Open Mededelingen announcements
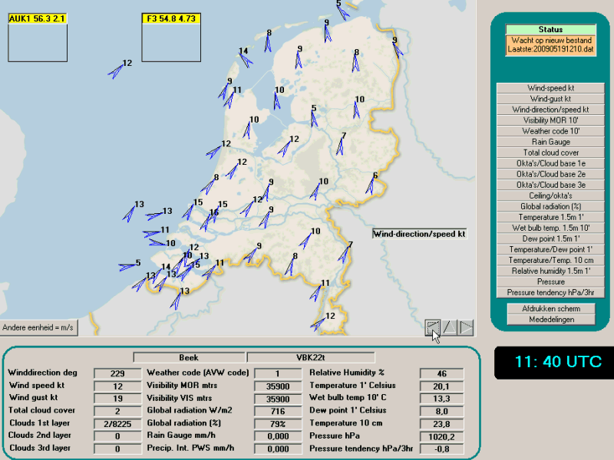The image size is (614, 460). point(550,319)
